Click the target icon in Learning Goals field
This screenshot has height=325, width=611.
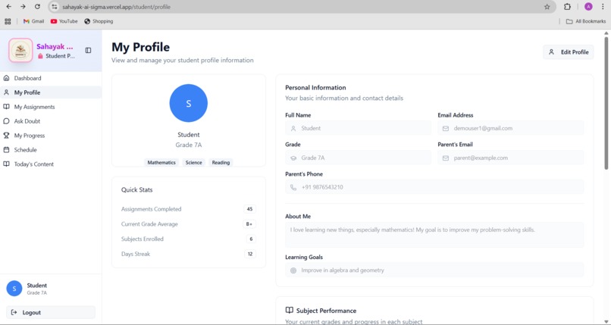pos(293,270)
